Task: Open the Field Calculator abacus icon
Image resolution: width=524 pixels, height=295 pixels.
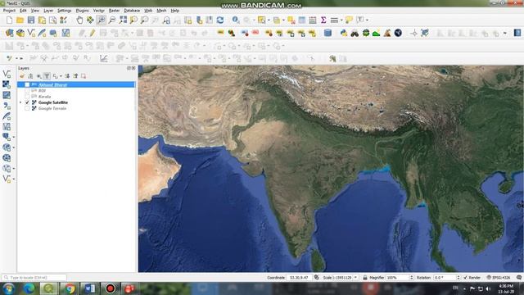Action: click(x=313, y=20)
